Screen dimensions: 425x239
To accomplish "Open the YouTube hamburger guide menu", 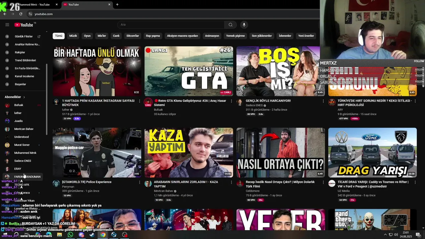I will point(7,25).
